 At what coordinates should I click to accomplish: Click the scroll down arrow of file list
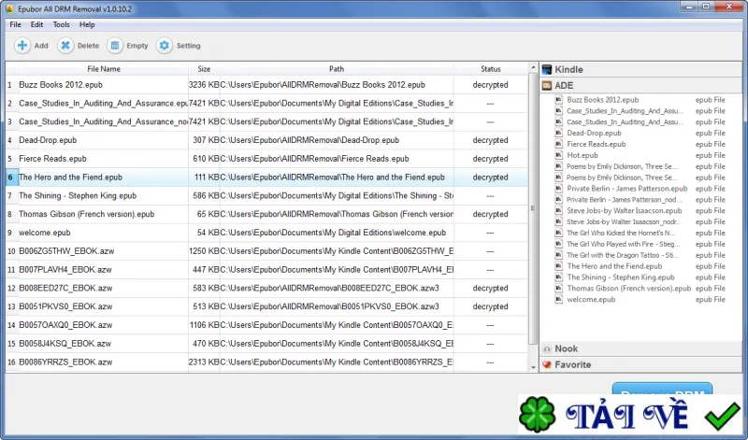click(x=533, y=367)
